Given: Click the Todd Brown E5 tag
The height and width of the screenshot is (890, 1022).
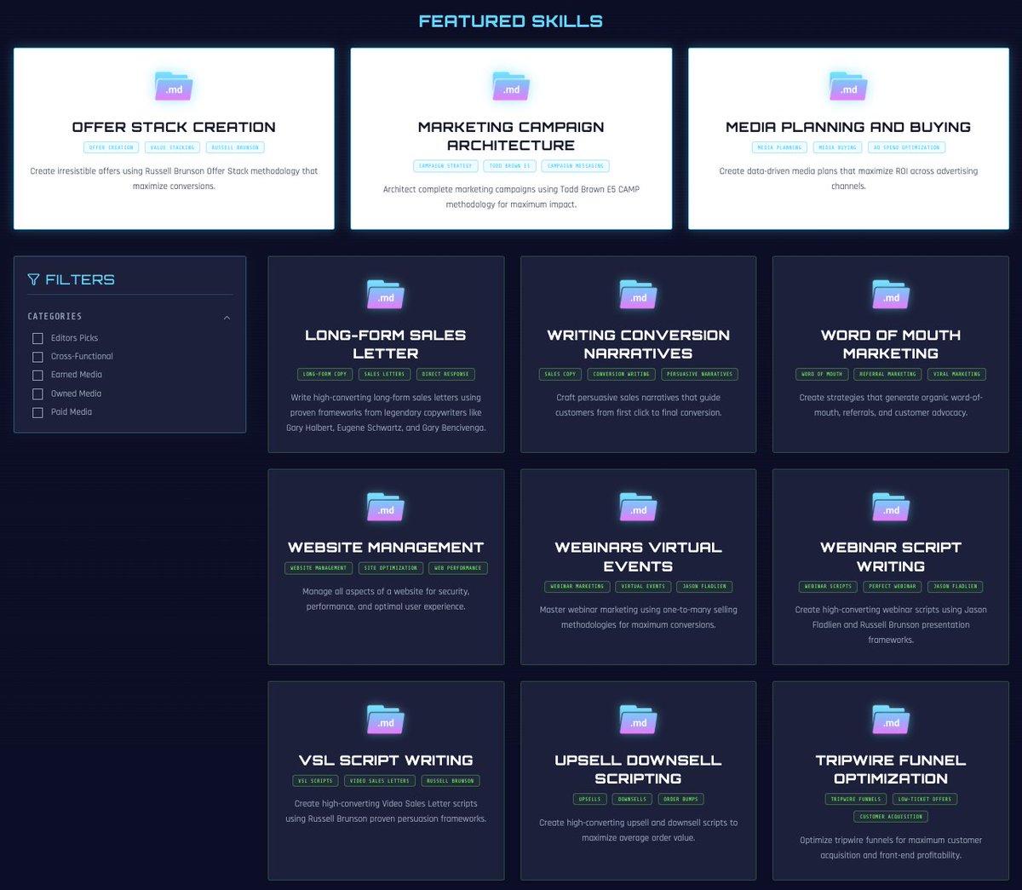Looking at the screenshot, I should [x=510, y=166].
